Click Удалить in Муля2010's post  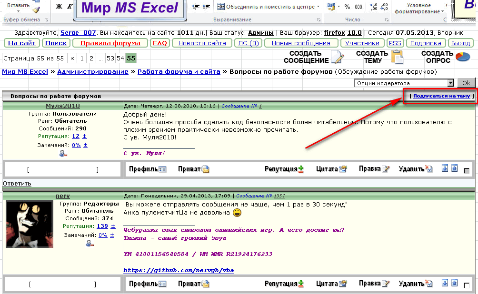tap(416, 169)
